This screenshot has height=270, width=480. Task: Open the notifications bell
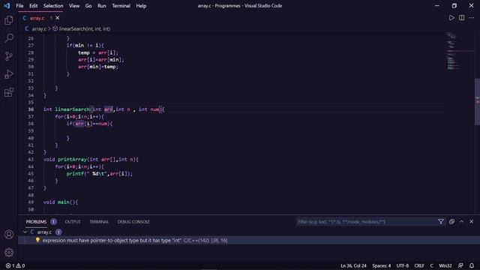tap(472, 265)
